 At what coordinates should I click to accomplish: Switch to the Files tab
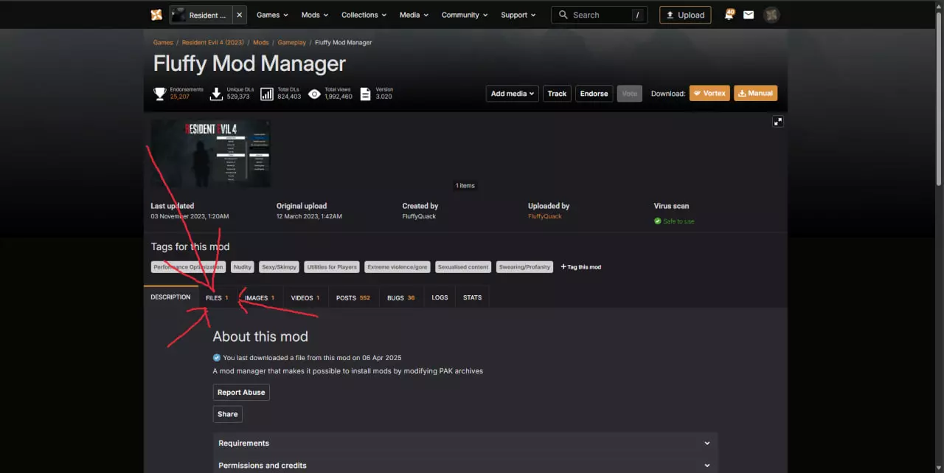click(217, 298)
